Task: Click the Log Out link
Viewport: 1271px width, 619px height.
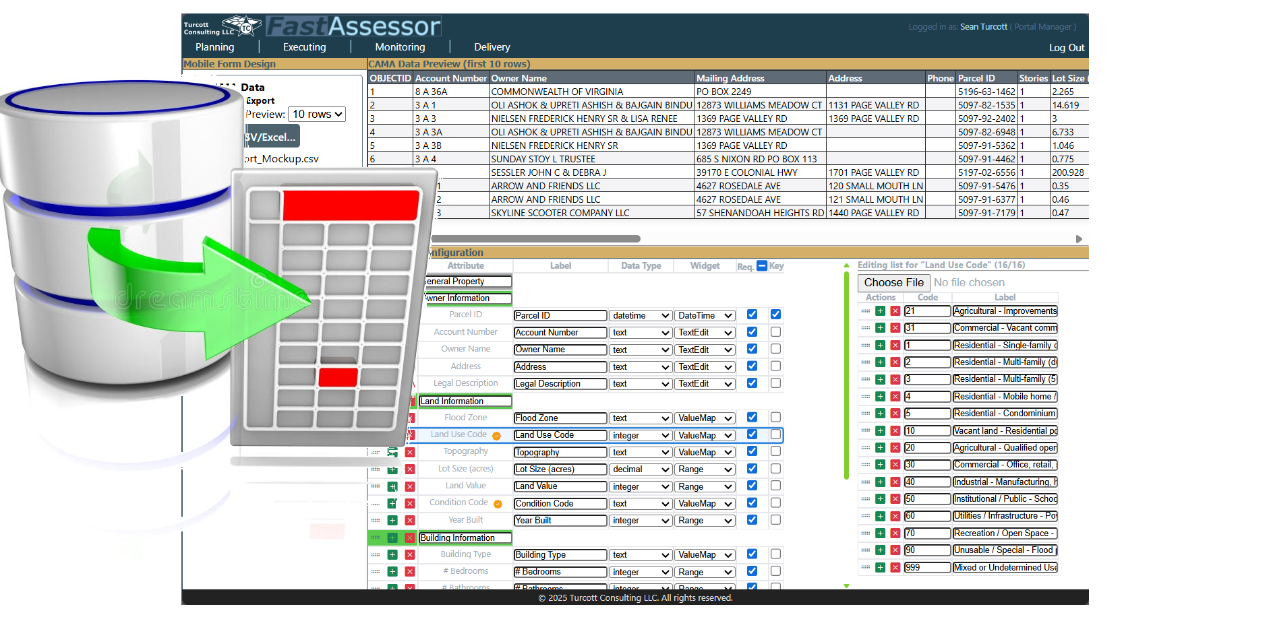Action: tap(1066, 47)
